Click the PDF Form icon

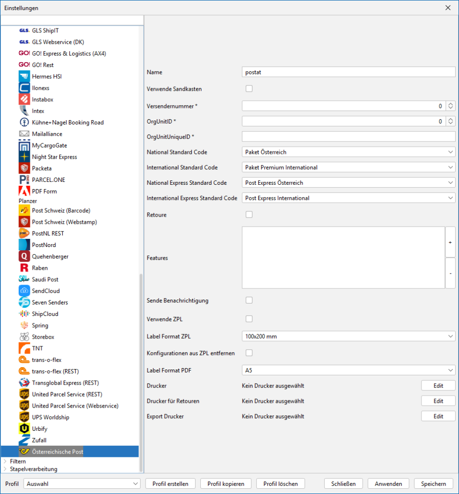point(25,191)
